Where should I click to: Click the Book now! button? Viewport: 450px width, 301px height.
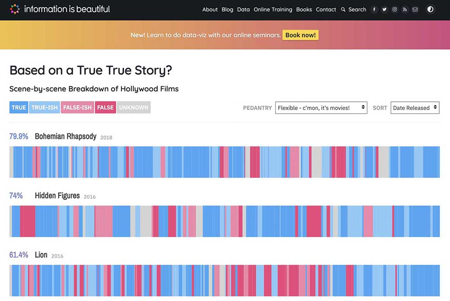301,35
